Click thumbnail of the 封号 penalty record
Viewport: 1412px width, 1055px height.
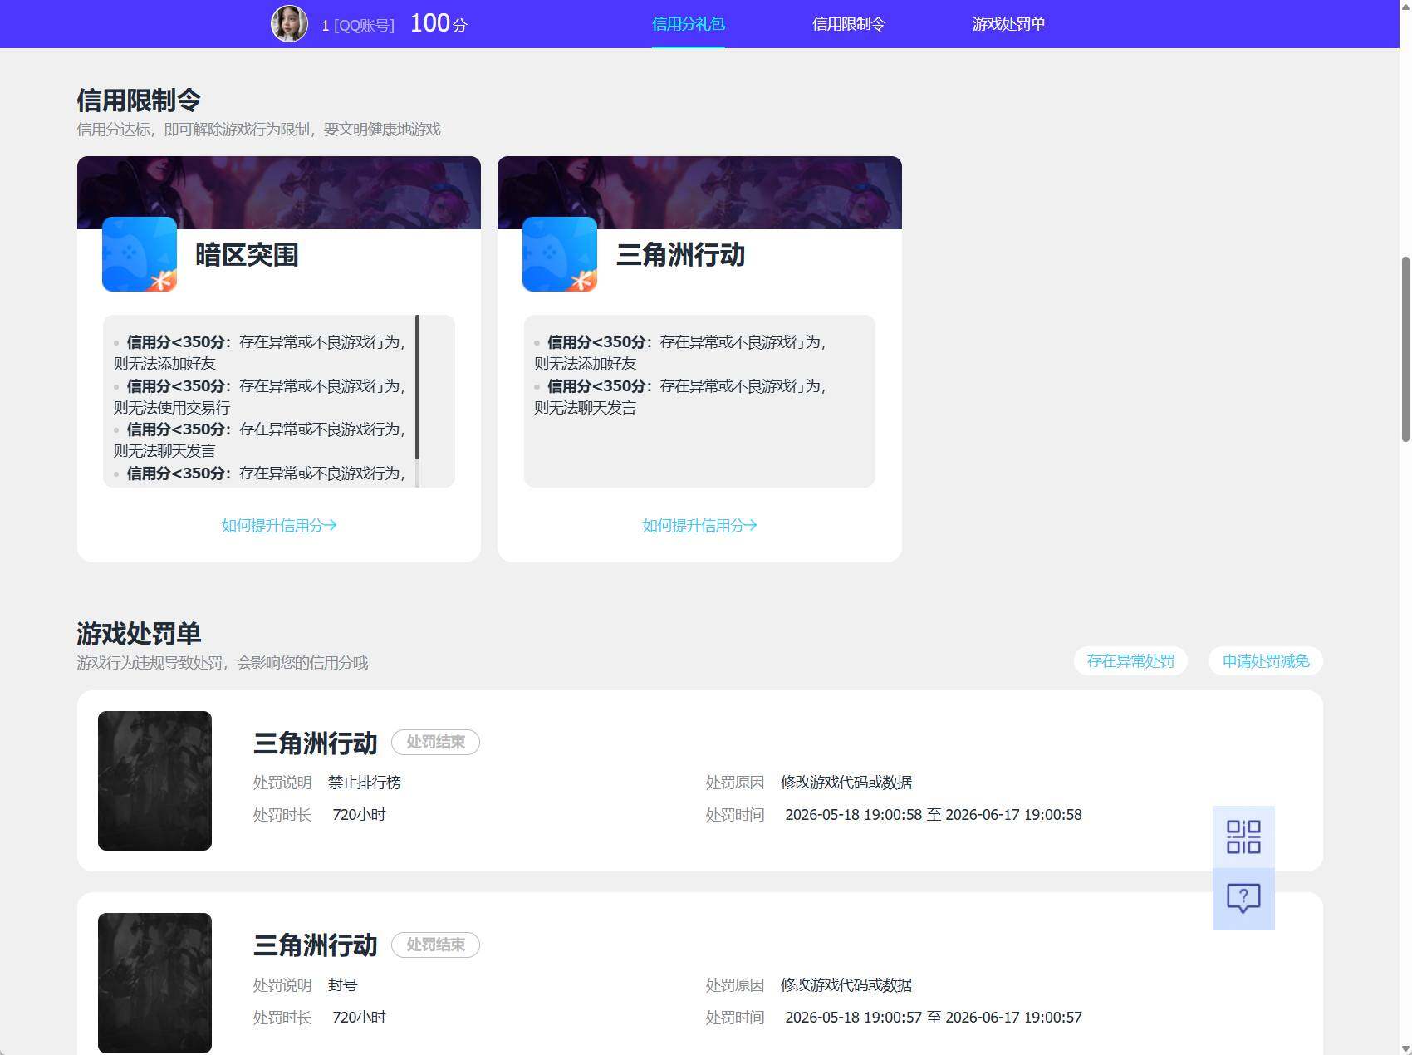click(154, 983)
